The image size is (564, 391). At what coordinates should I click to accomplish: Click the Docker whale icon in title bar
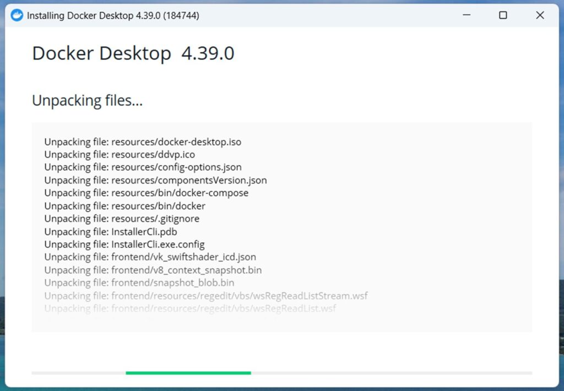17,15
